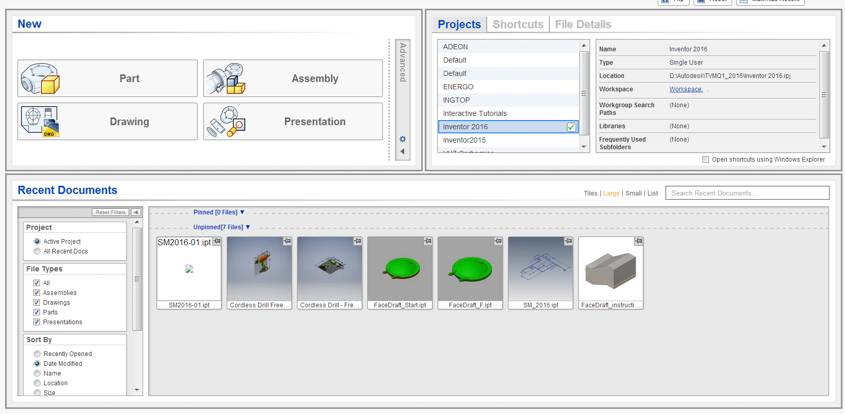Create a new Assembly file
Screen dimensions: 845x414
click(293, 78)
